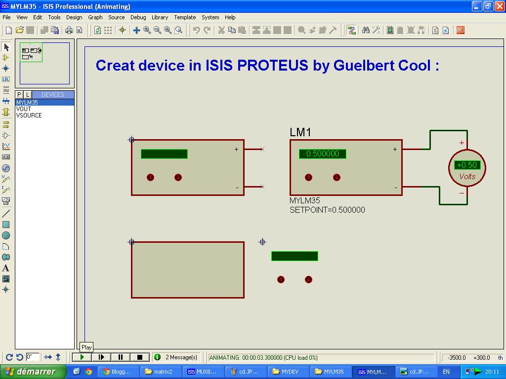Click LM1 decrement down arrow button
Viewport: 506px width, 379px height.
click(337, 177)
